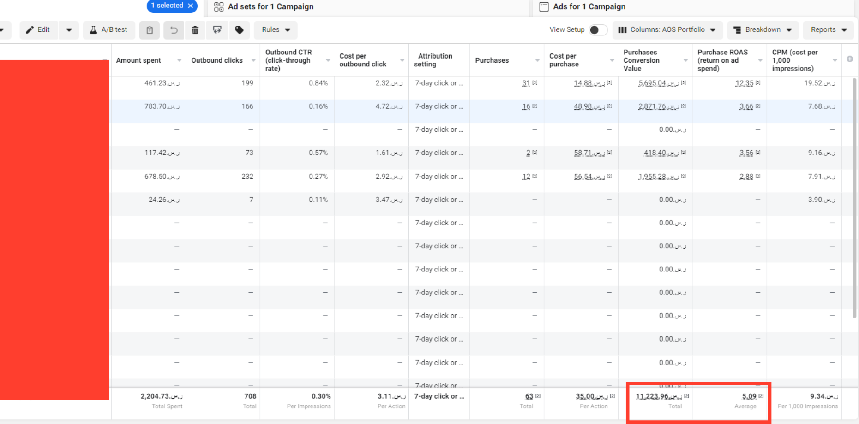The width and height of the screenshot is (859, 424).
Task: Open the ad preview icon next to delete
Action: point(217,29)
